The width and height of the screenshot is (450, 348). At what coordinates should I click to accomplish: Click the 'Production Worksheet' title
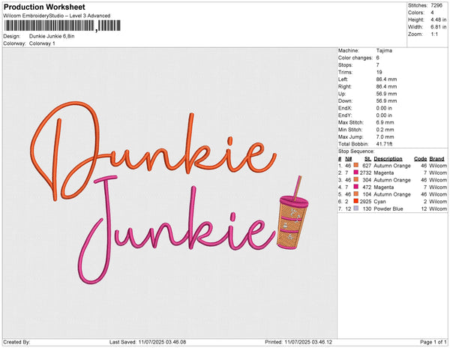(44, 7)
